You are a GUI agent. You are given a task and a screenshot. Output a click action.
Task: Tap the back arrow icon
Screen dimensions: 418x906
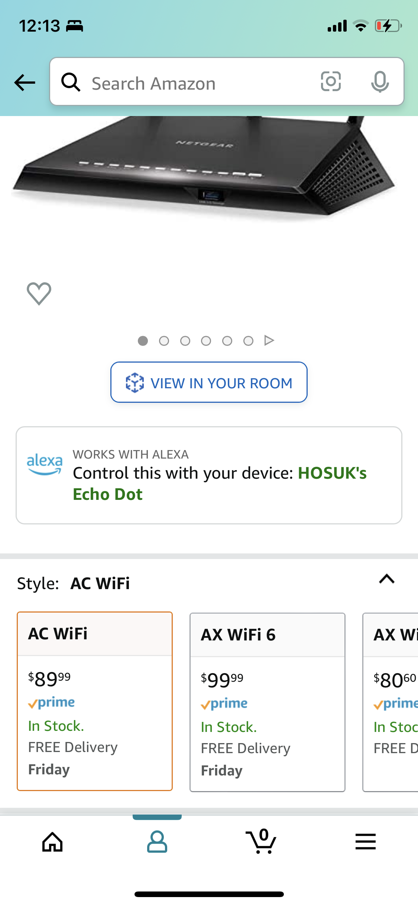pyautogui.click(x=25, y=82)
